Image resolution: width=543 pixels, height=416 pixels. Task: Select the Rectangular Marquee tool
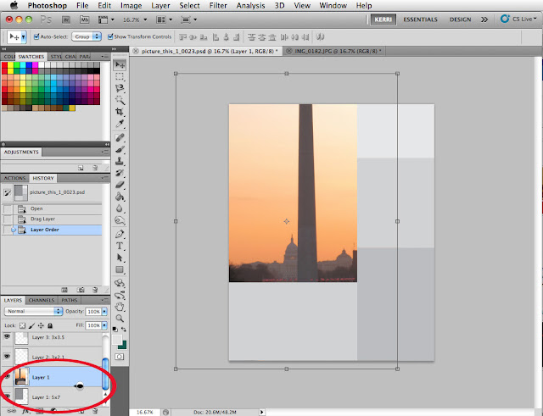click(x=120, y=77)
